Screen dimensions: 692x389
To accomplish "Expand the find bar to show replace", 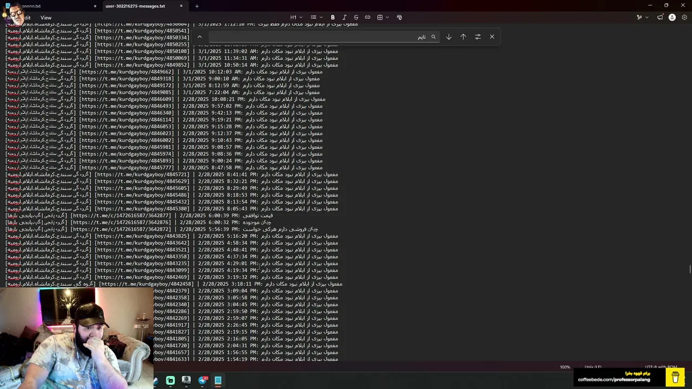I will [199, 37].
